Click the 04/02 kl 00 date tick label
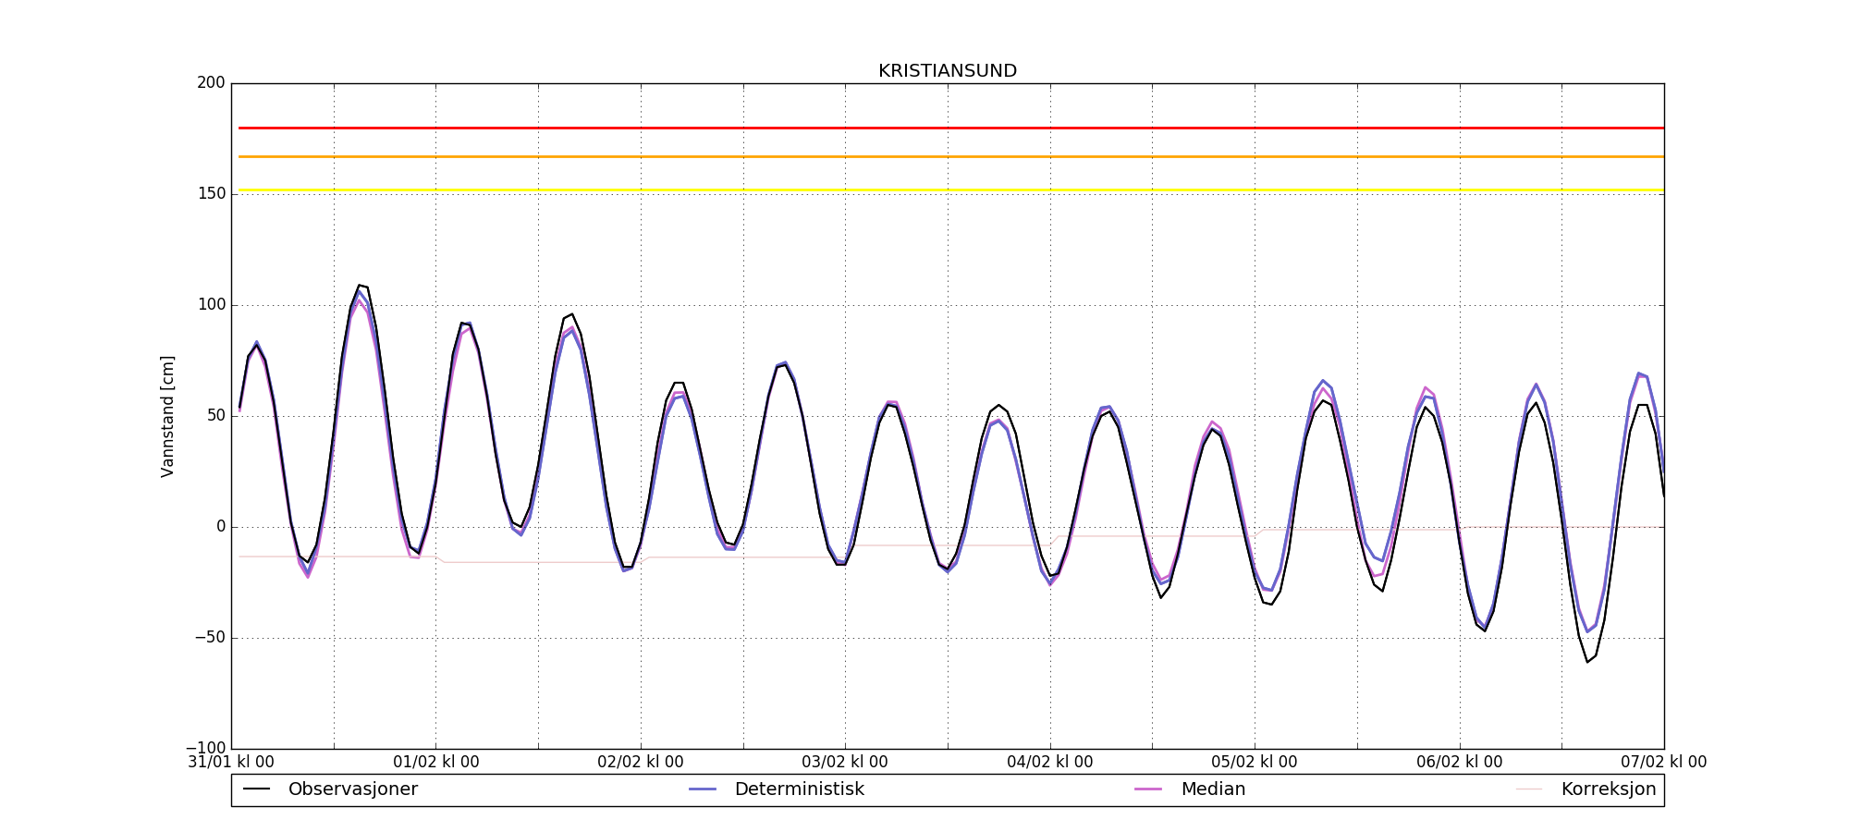 [x=1050, y=763]
